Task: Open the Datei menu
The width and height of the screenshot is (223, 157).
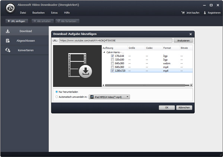Action: pyautogui.click(x=23, y=13)
